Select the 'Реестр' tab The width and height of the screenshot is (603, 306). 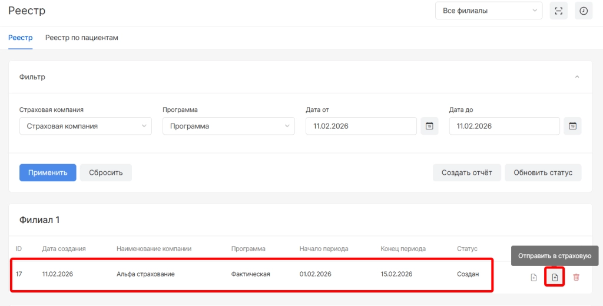pos(21,38)
